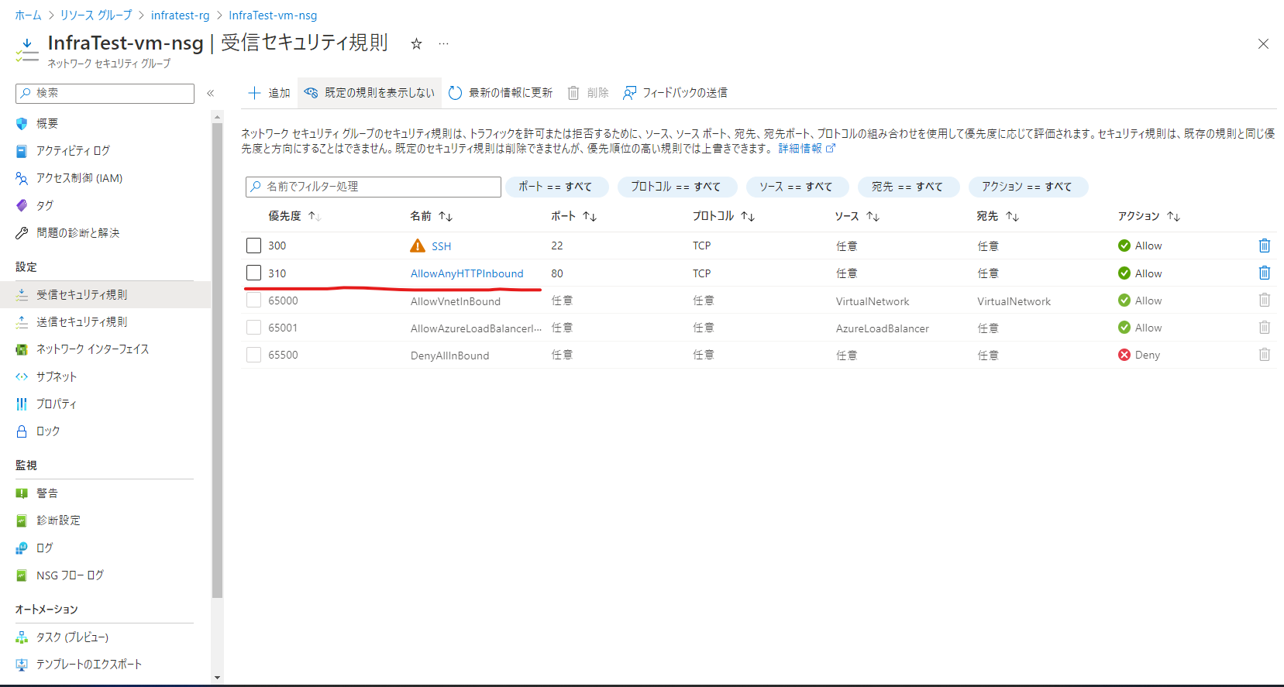Open 問題の診断と解決 in sidebar
1284x687 pixels.
(x=77, y=233)
